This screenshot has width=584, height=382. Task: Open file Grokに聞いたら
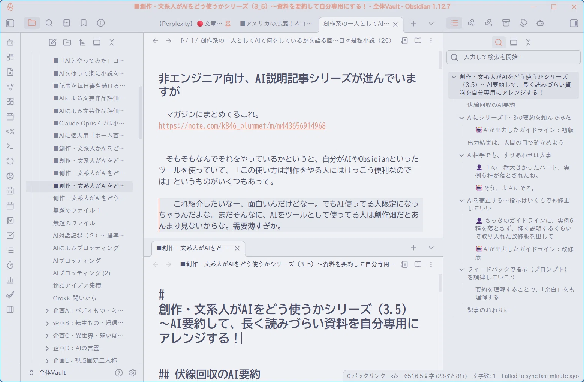pos(75,298)
